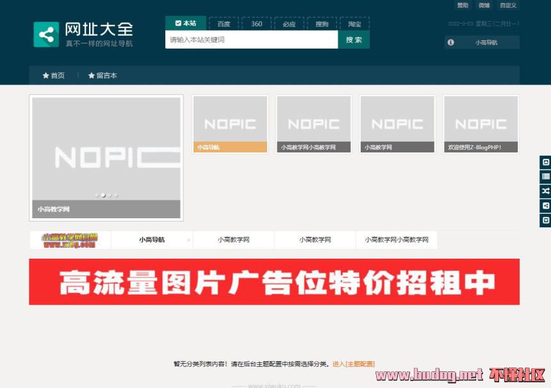The image size is (551, 388).
Task: Click the scroll-to-bottom icon in side toolbar
Action: [x=545, y=220]
